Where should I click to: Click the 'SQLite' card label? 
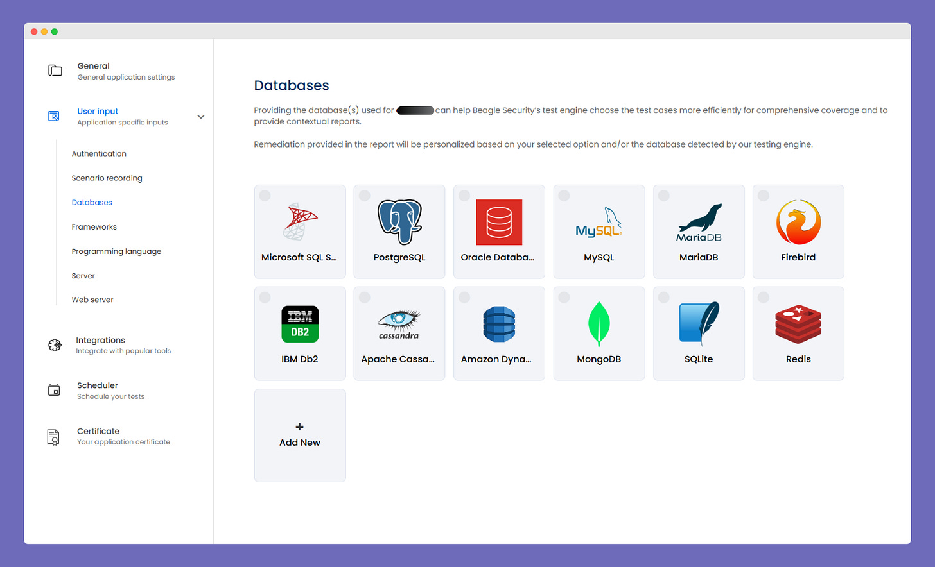(x=699, y=359)
